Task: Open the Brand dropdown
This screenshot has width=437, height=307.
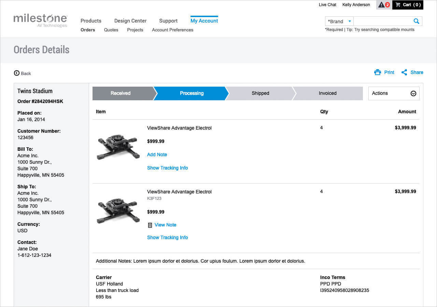Action: point(339,21)
